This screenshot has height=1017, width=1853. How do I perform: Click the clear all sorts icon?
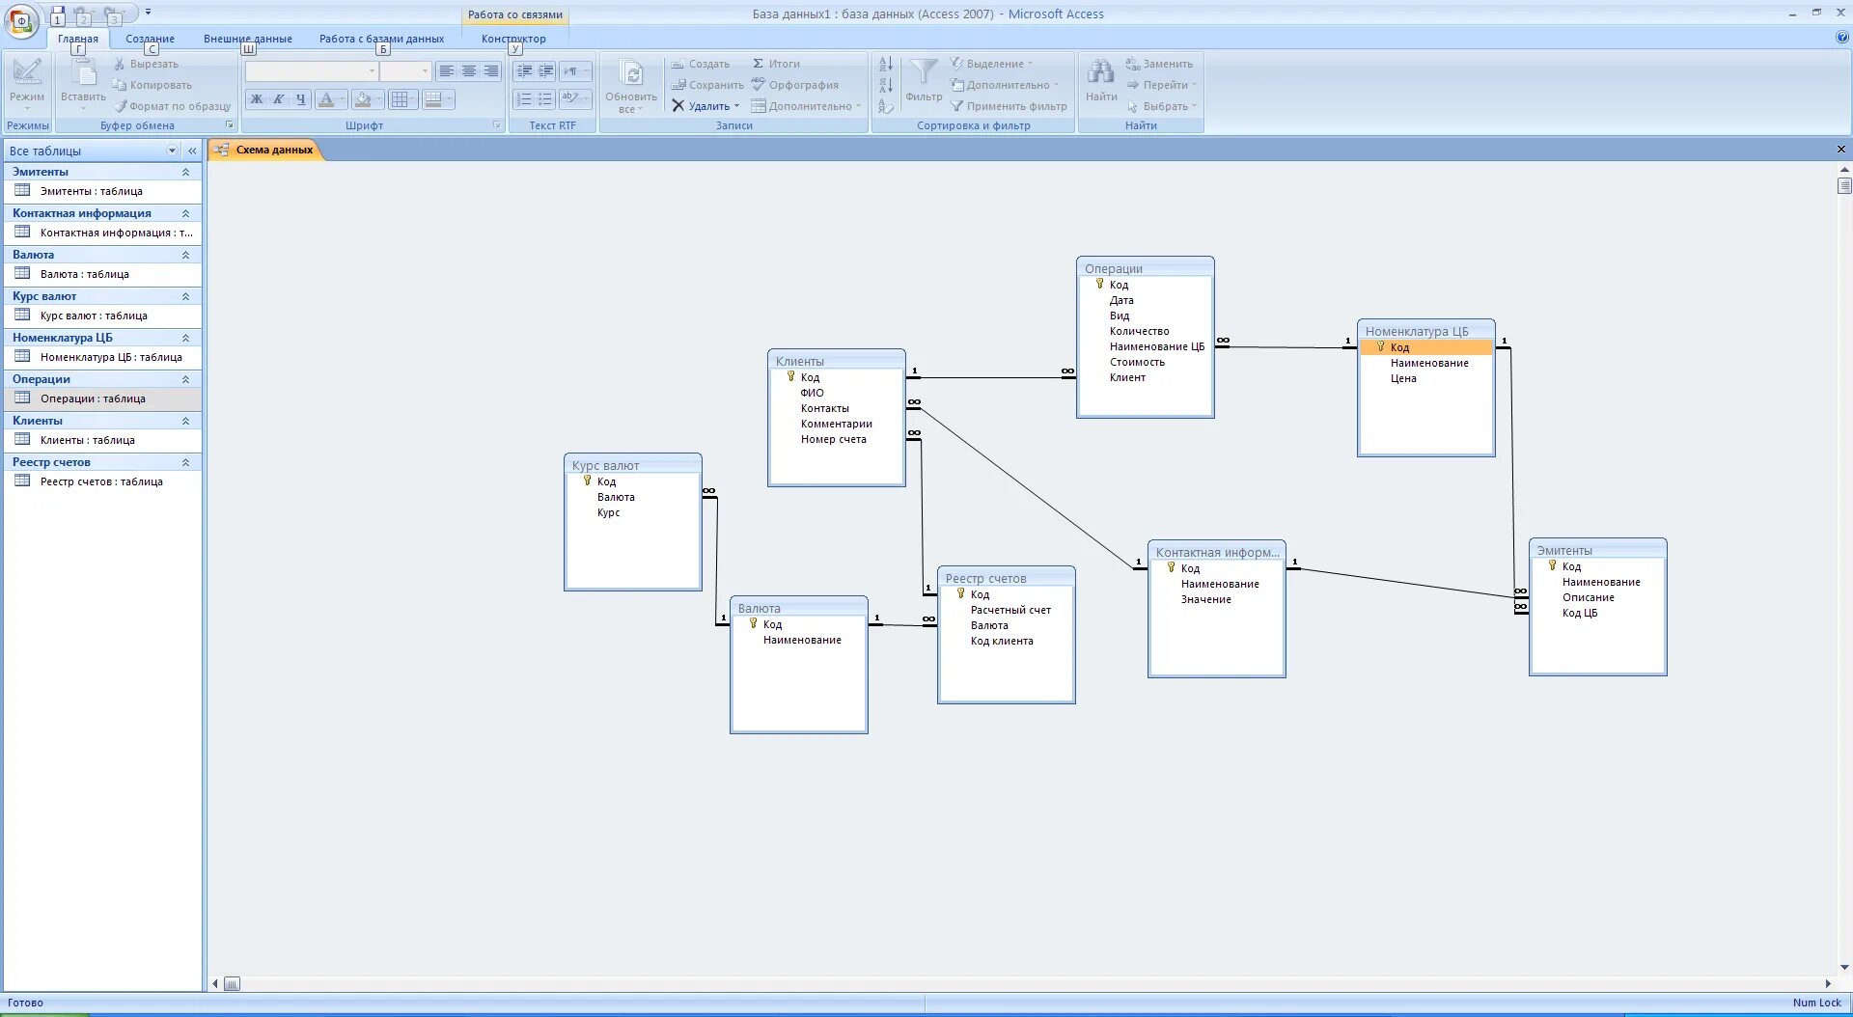click(886, 106)
